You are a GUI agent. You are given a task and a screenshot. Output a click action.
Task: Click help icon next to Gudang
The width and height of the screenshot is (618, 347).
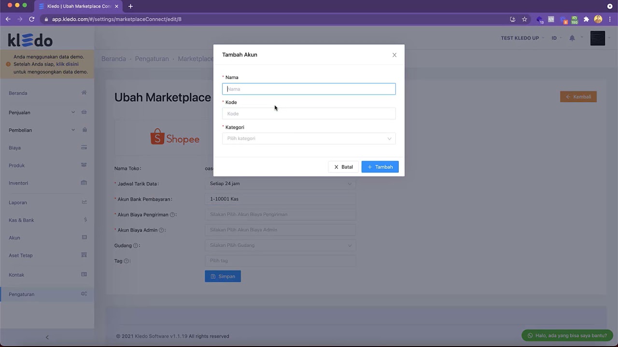(x=136, y=246)
